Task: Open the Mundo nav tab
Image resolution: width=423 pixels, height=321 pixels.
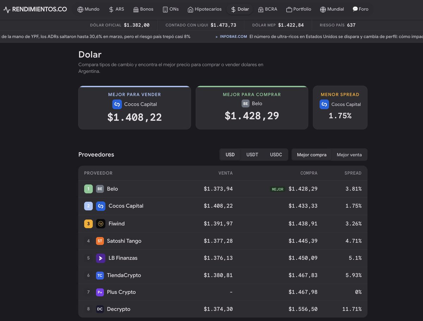Action: [88, 10]
